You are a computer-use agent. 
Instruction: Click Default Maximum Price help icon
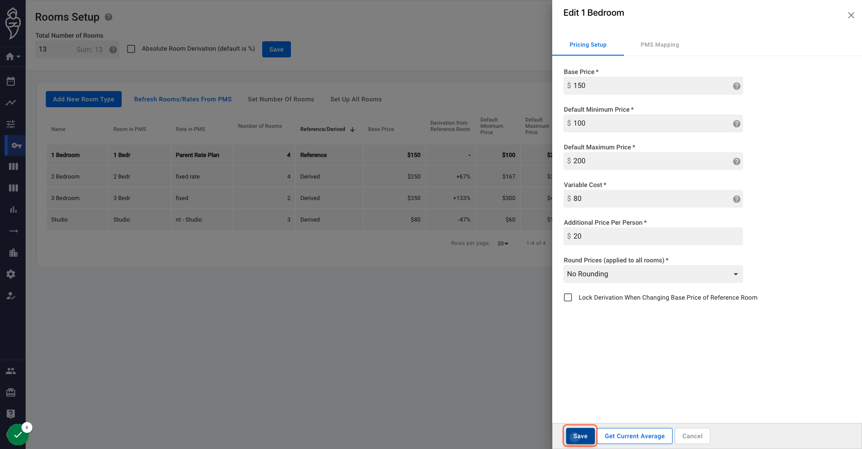[x=737, y=161]
